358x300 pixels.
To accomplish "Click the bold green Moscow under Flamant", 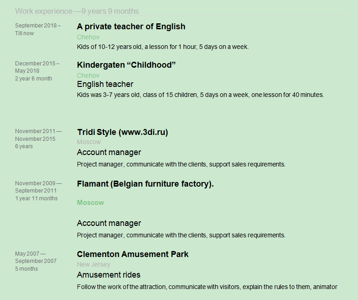I will point(90,202).
